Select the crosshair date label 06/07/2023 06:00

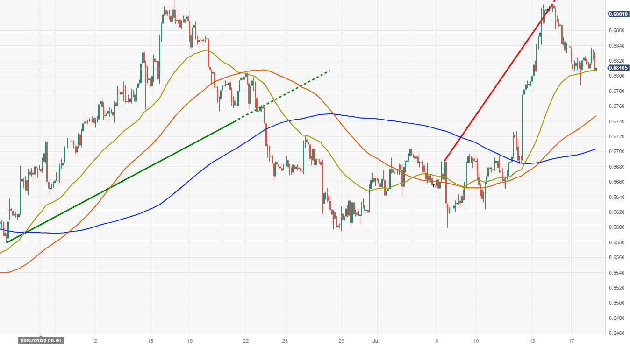coord(41,340)
